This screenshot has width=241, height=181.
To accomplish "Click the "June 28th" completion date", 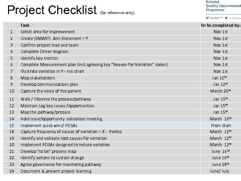I will click(x=220, y=164).
